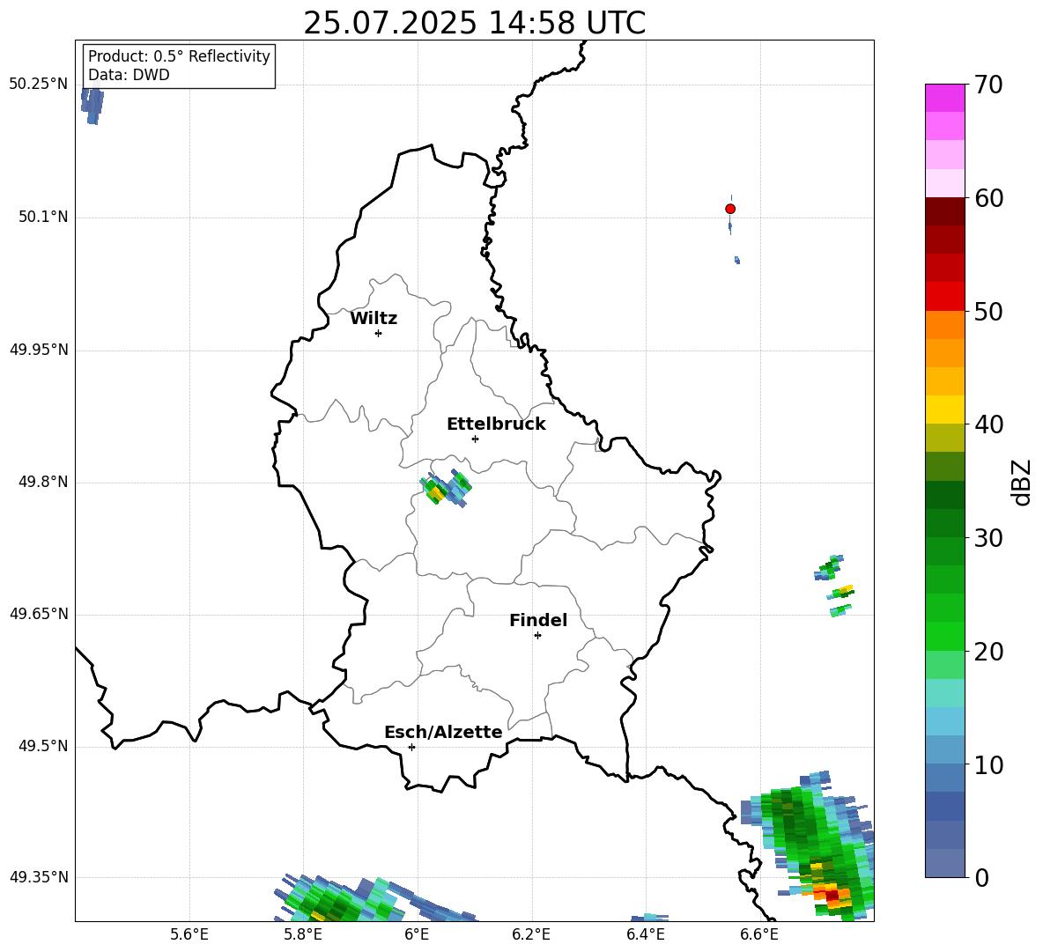Screen dimensions: 1043x952
Task: Click the 49.5°N latitude label
Action: (43, 746)
